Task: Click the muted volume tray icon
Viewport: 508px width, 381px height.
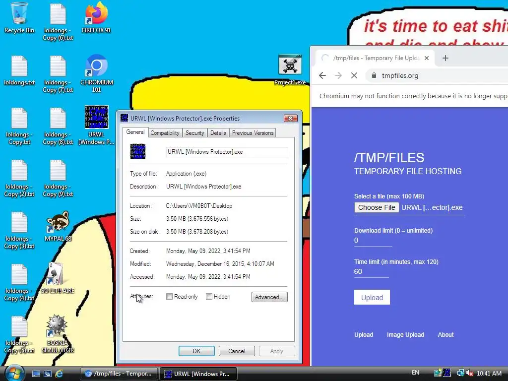Action: (470, 373)
